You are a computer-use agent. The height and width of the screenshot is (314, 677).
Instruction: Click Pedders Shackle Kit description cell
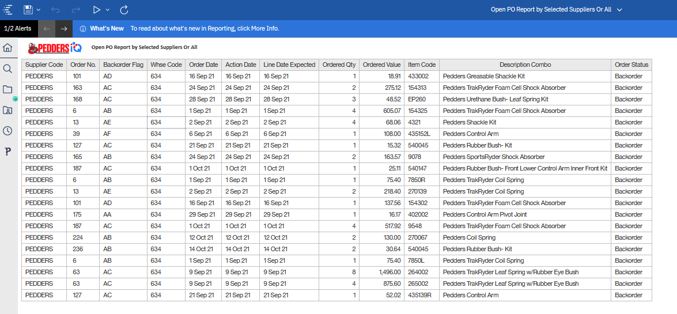pyautogui.click(x=525, y=122)
